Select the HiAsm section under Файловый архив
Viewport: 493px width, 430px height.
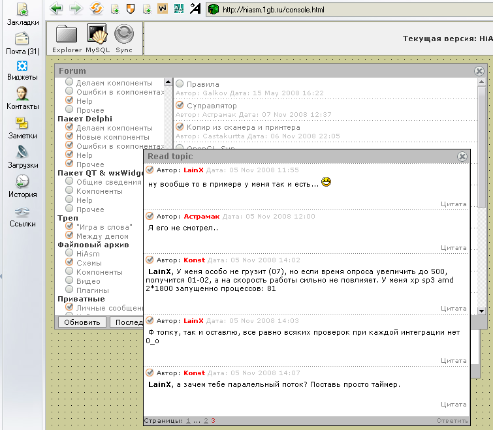69,254
